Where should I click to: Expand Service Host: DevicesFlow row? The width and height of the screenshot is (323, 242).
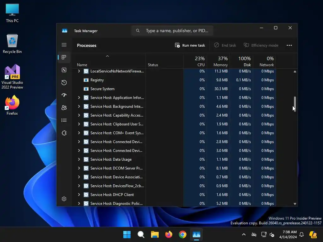tap(79, 186)
